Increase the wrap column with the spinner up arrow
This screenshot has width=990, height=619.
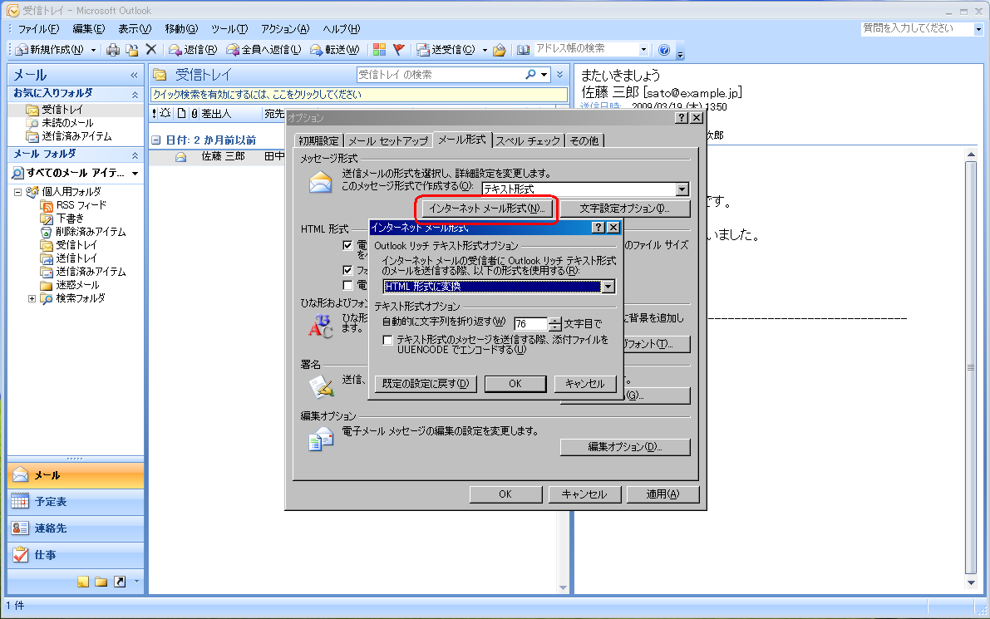click(554, 320)
